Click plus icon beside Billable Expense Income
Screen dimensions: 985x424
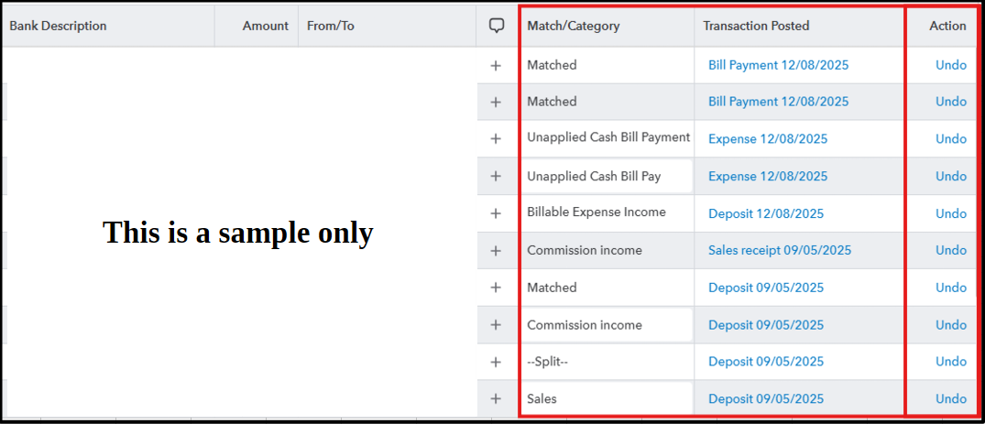click(x=496, y=213)
